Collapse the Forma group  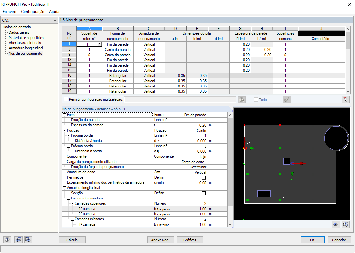pos(64,115)
